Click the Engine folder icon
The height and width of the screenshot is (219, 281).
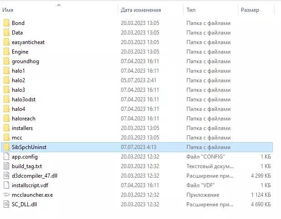(7, 52)
